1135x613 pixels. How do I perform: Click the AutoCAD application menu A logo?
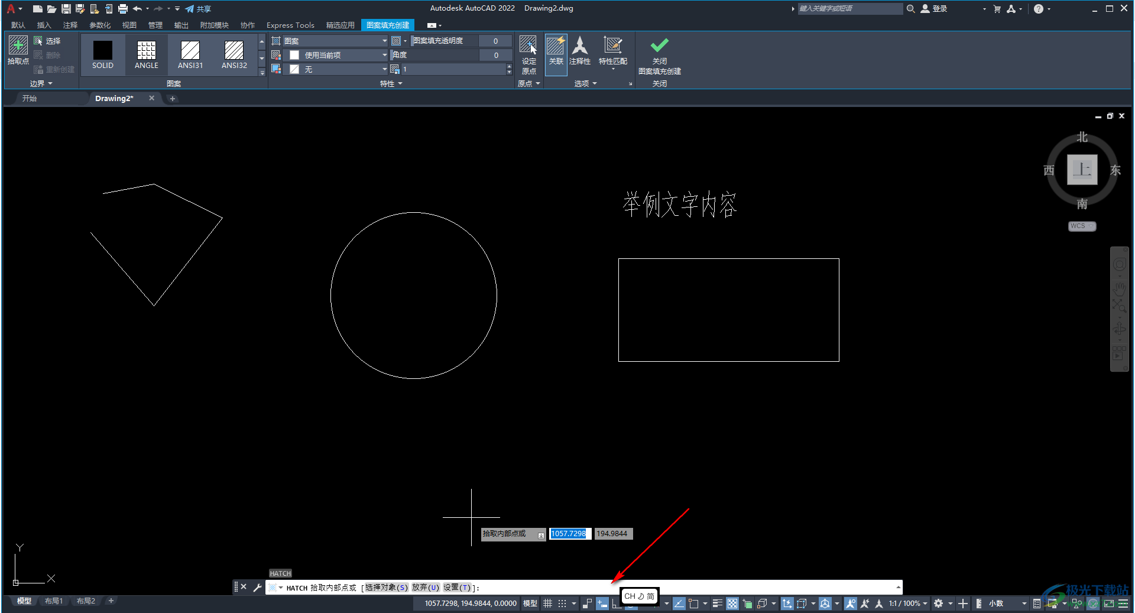(x=11, y=9)
